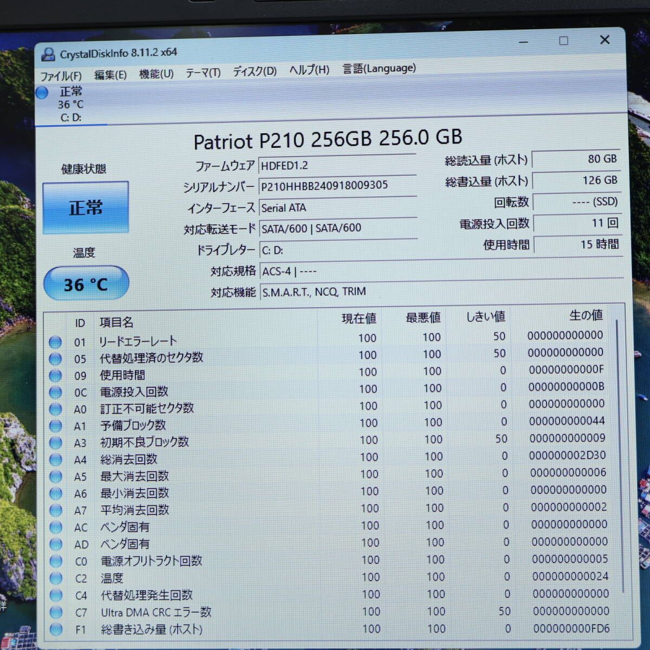
Task: Click the total host writes value 126 GB
Action: tap(577, 180)
